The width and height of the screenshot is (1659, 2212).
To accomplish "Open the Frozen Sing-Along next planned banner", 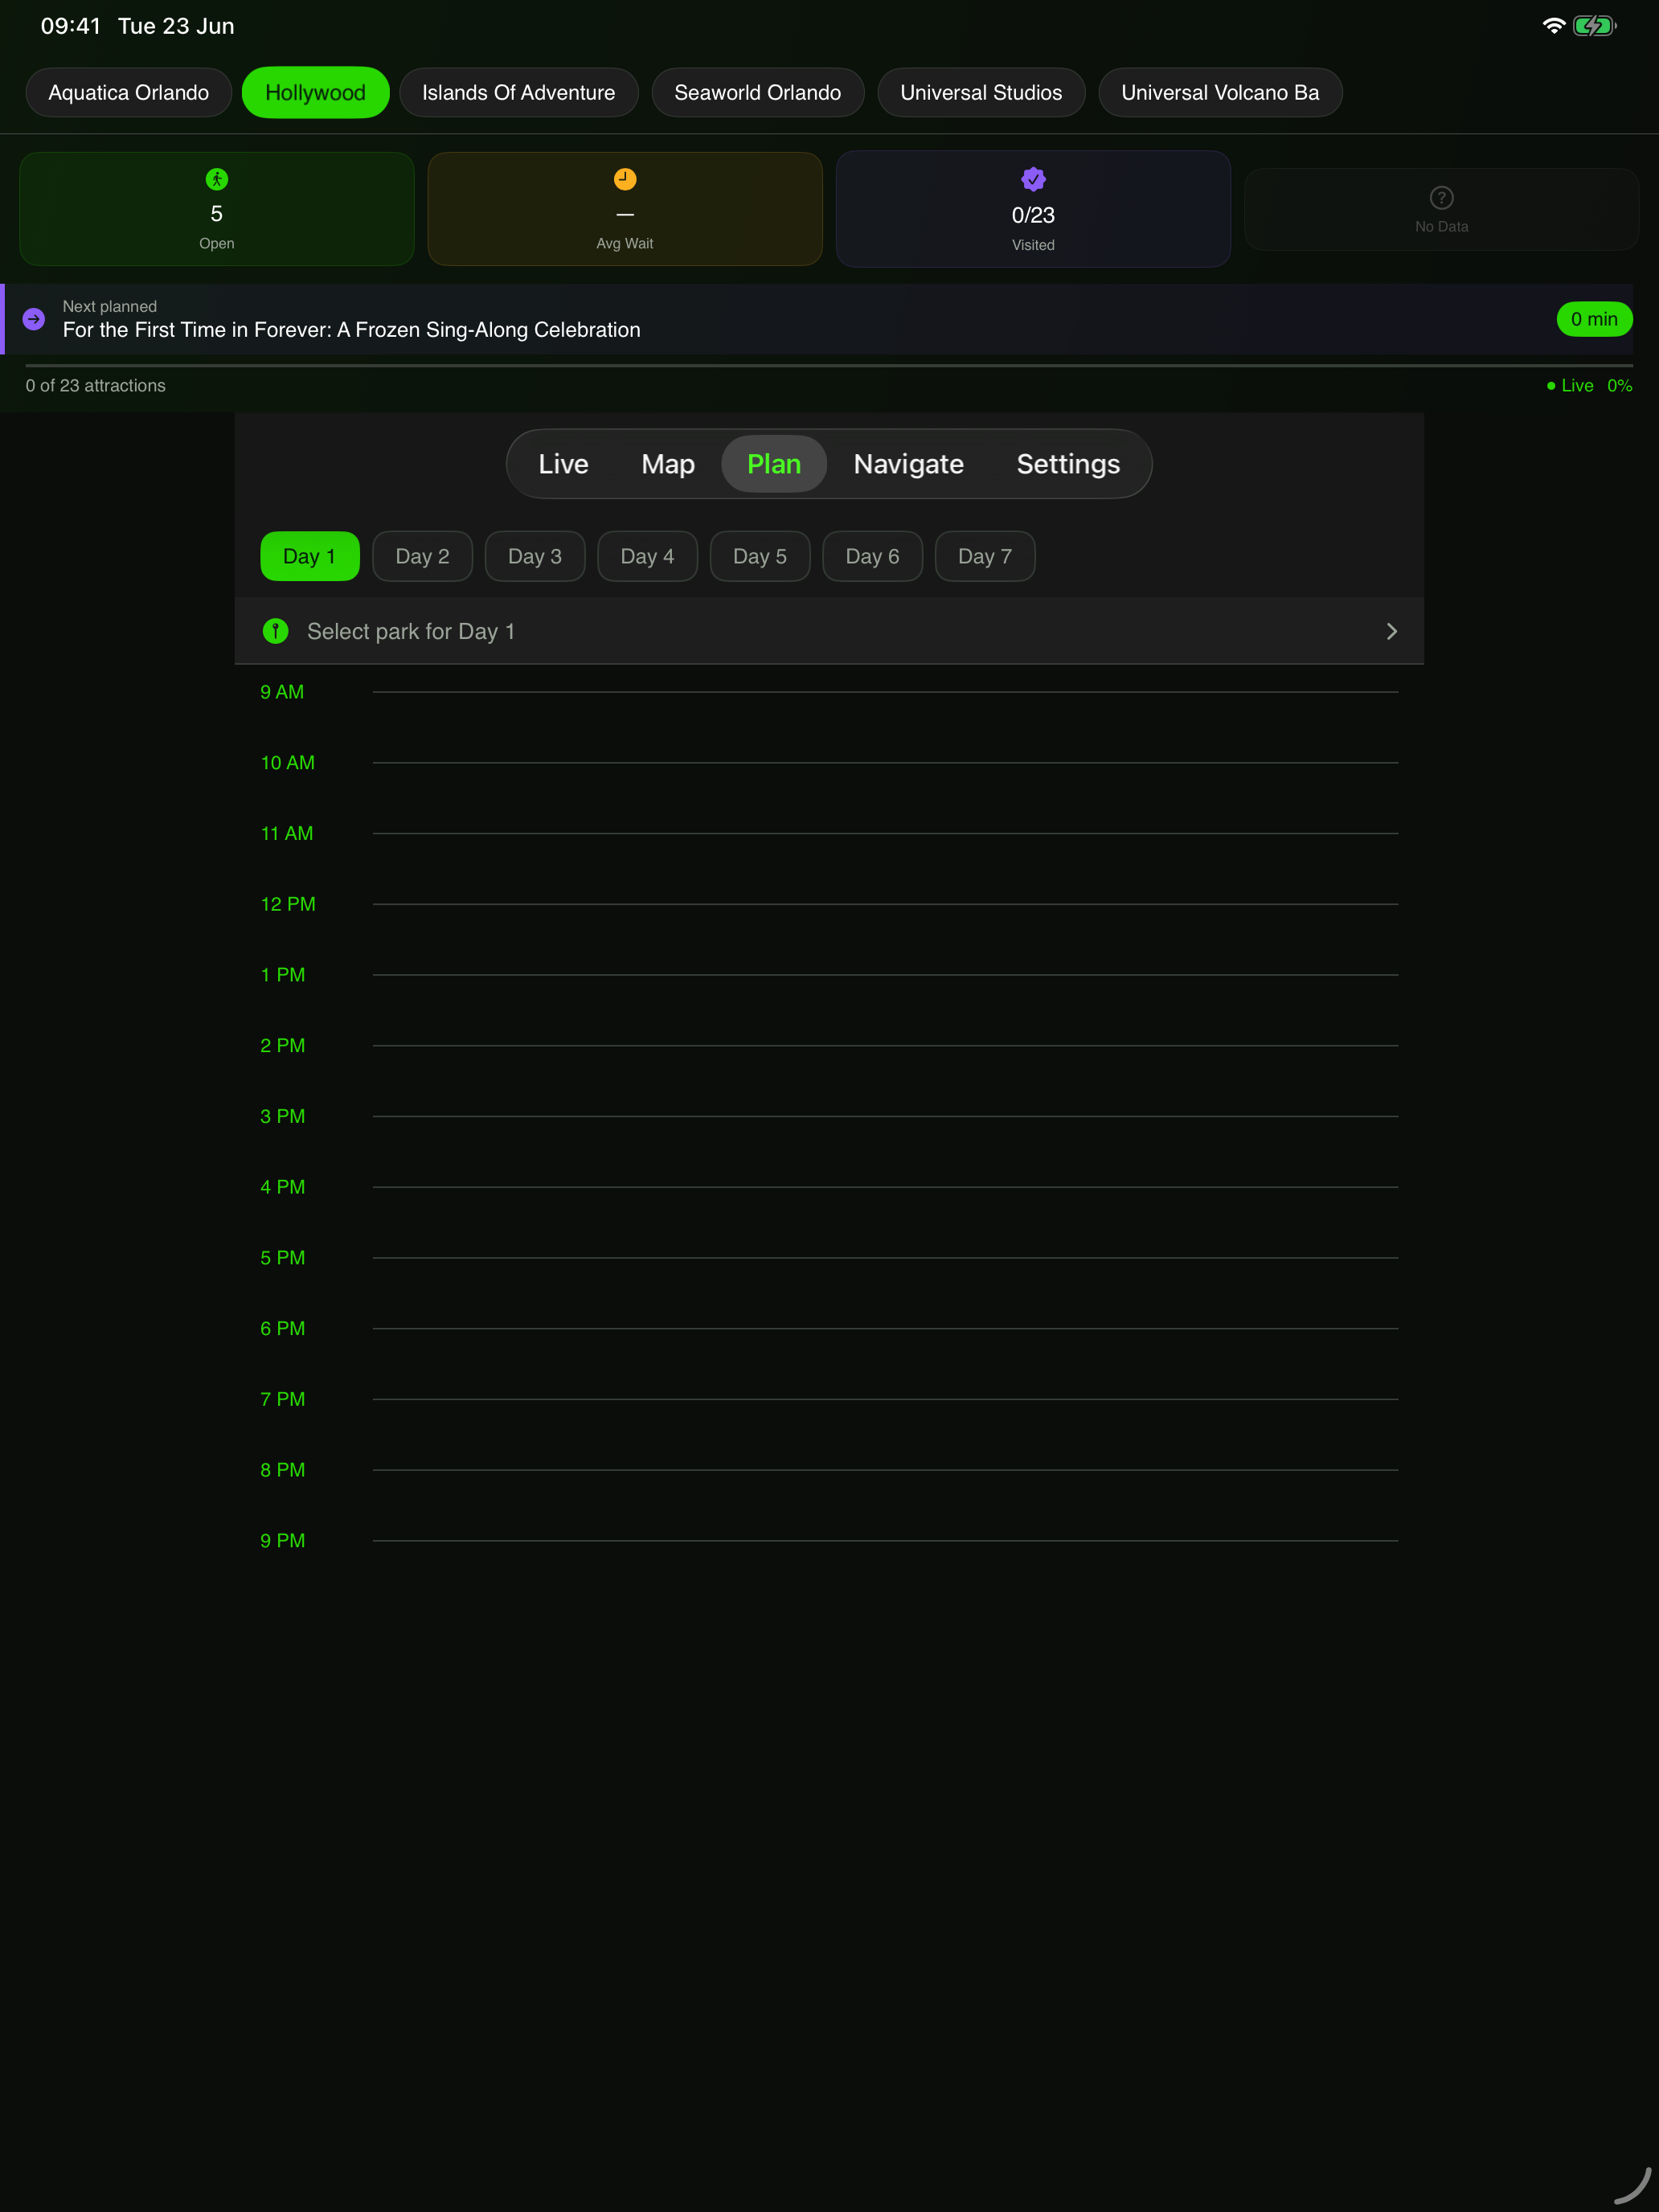I will pos(817,319).
